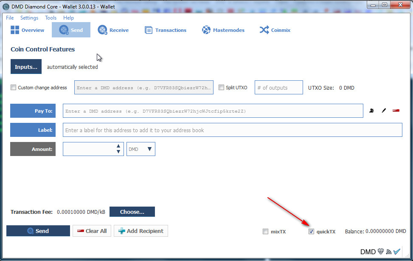
Task: Go to the Masternodes tab
Action: (223, 30)
